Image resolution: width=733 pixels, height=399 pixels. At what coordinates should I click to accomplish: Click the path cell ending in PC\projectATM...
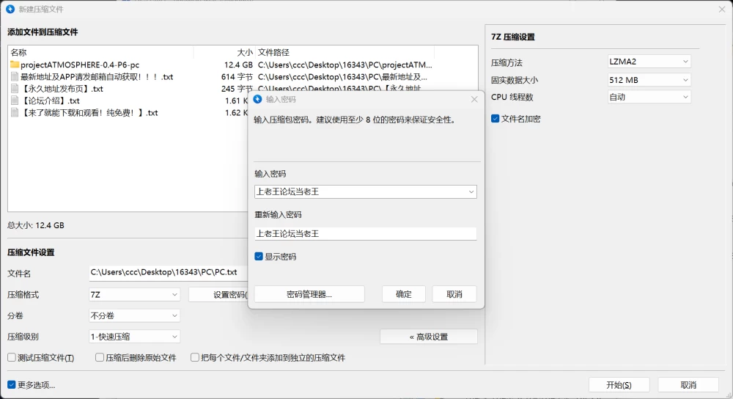(345, 65)
